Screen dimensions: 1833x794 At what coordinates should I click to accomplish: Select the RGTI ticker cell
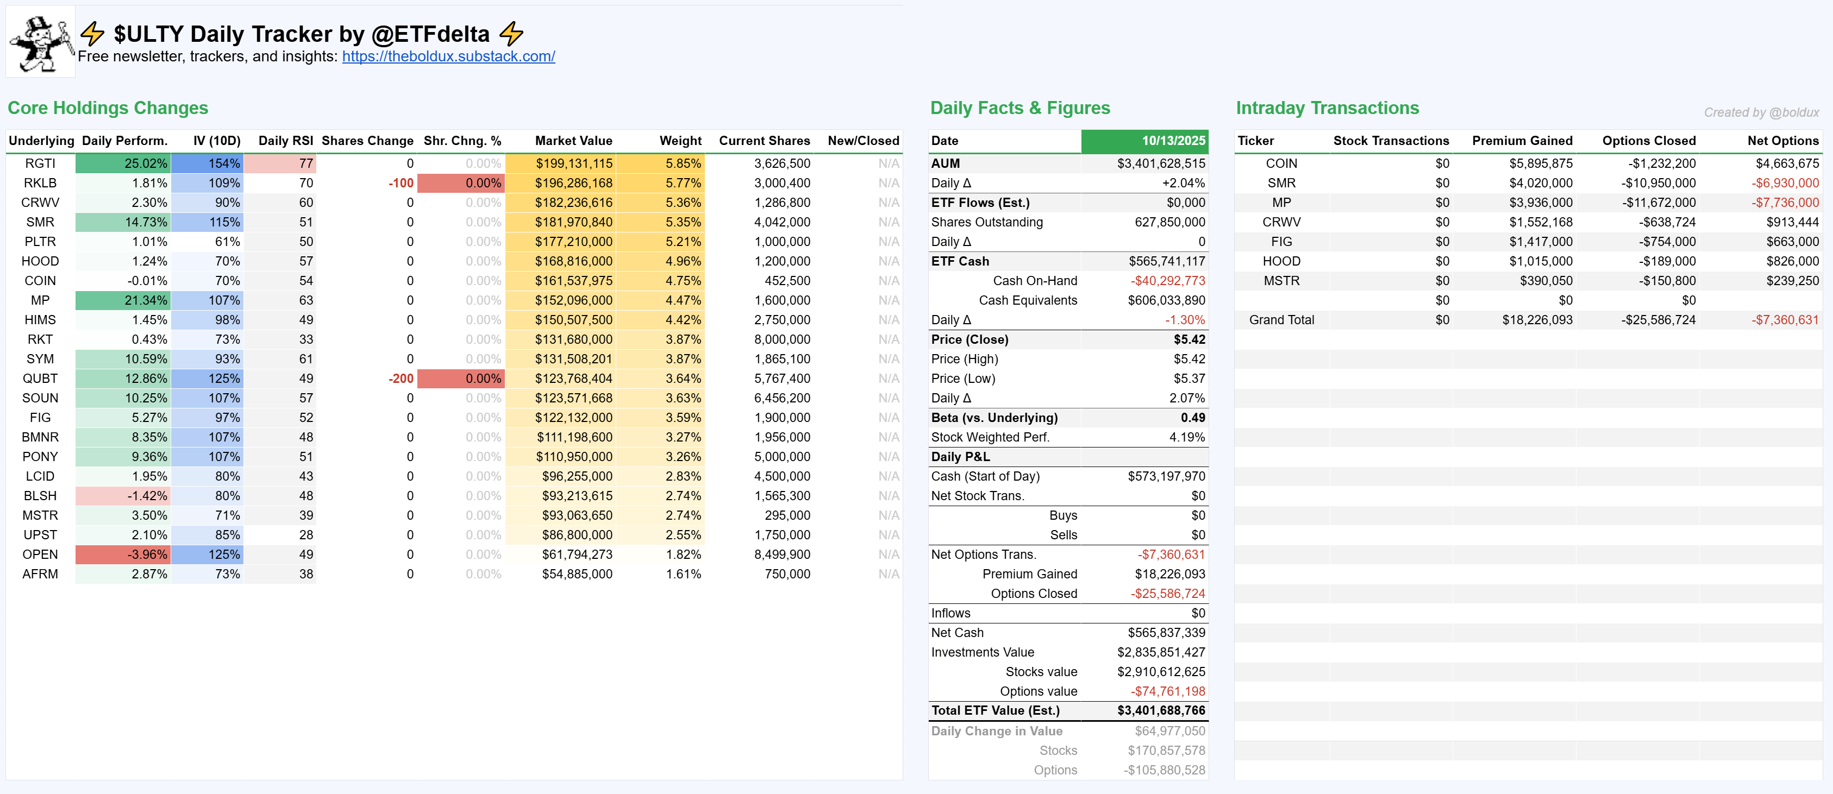click(40, 163)
